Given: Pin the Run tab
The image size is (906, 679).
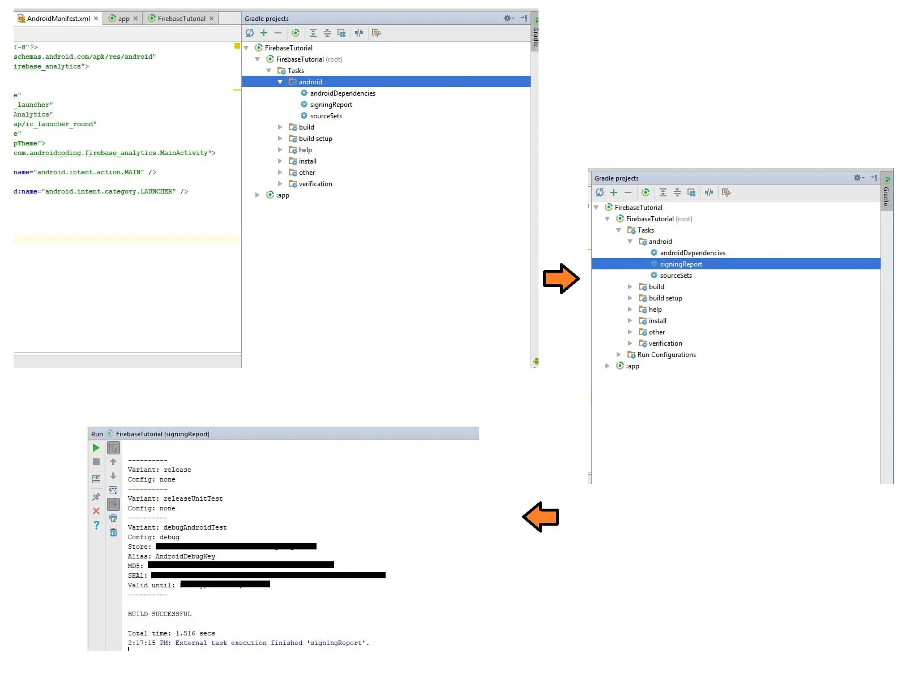Looking at the screenshot, I should 96,497.
